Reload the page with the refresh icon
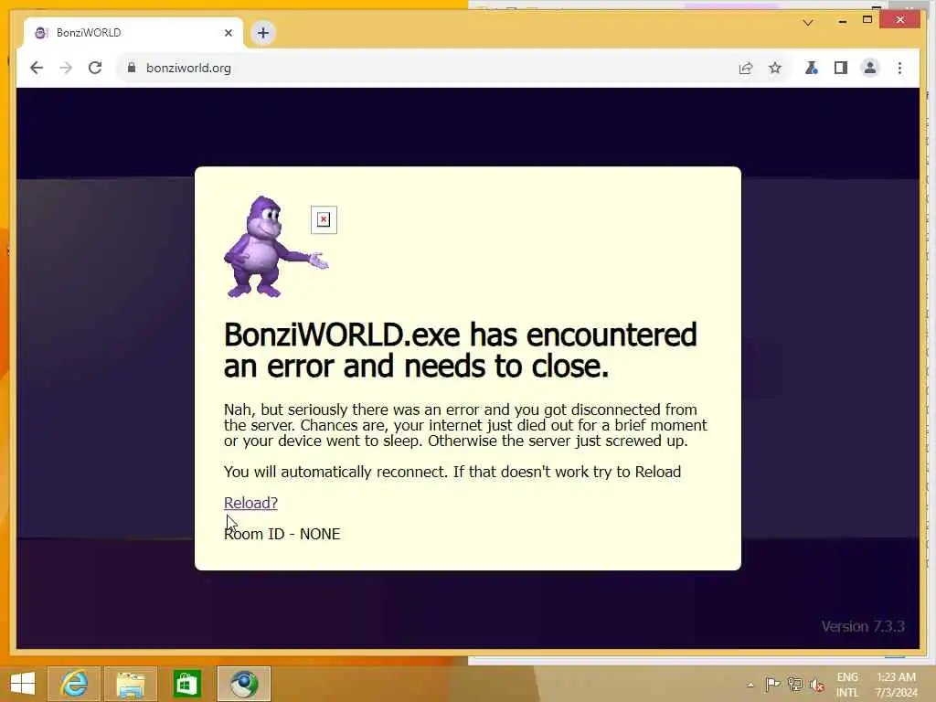 pyautogui.click(x=95, y=68)
